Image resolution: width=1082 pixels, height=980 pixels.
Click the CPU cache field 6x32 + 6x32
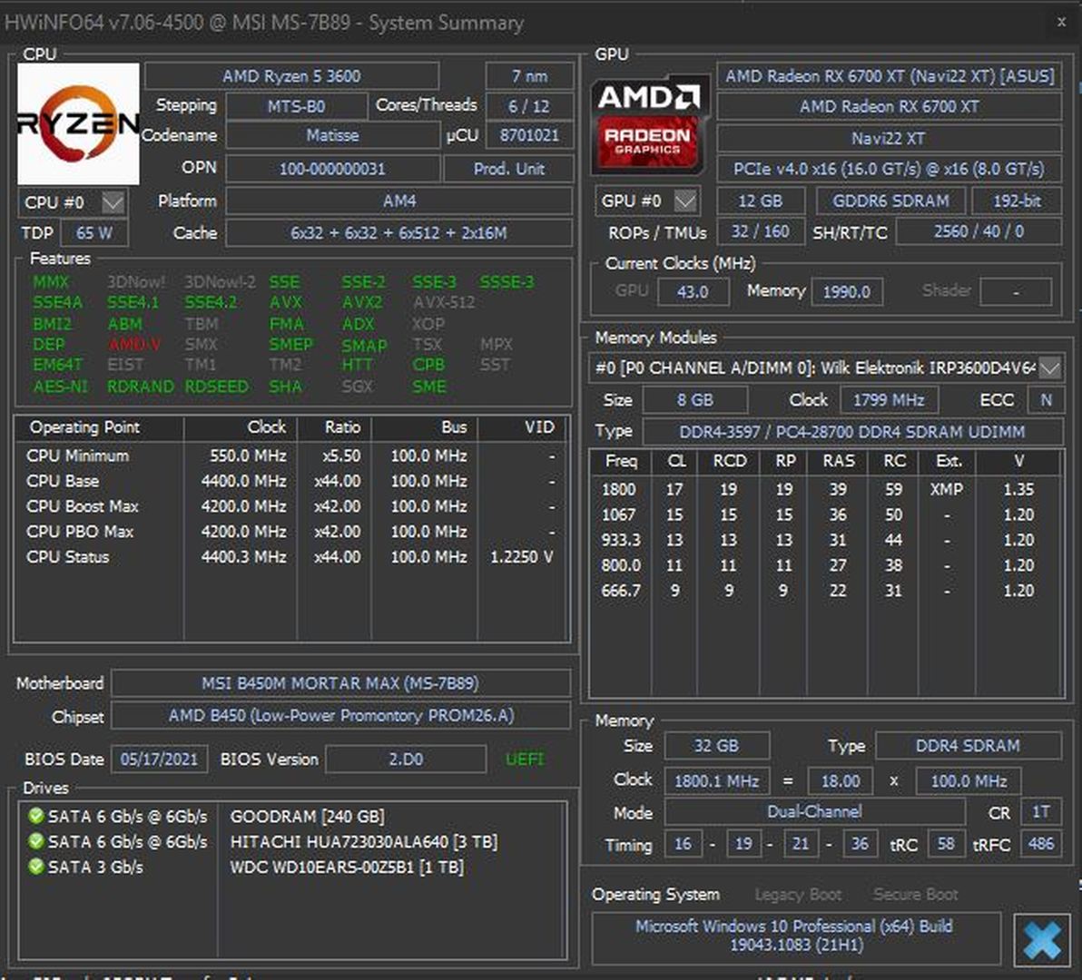tap(399, 233)
